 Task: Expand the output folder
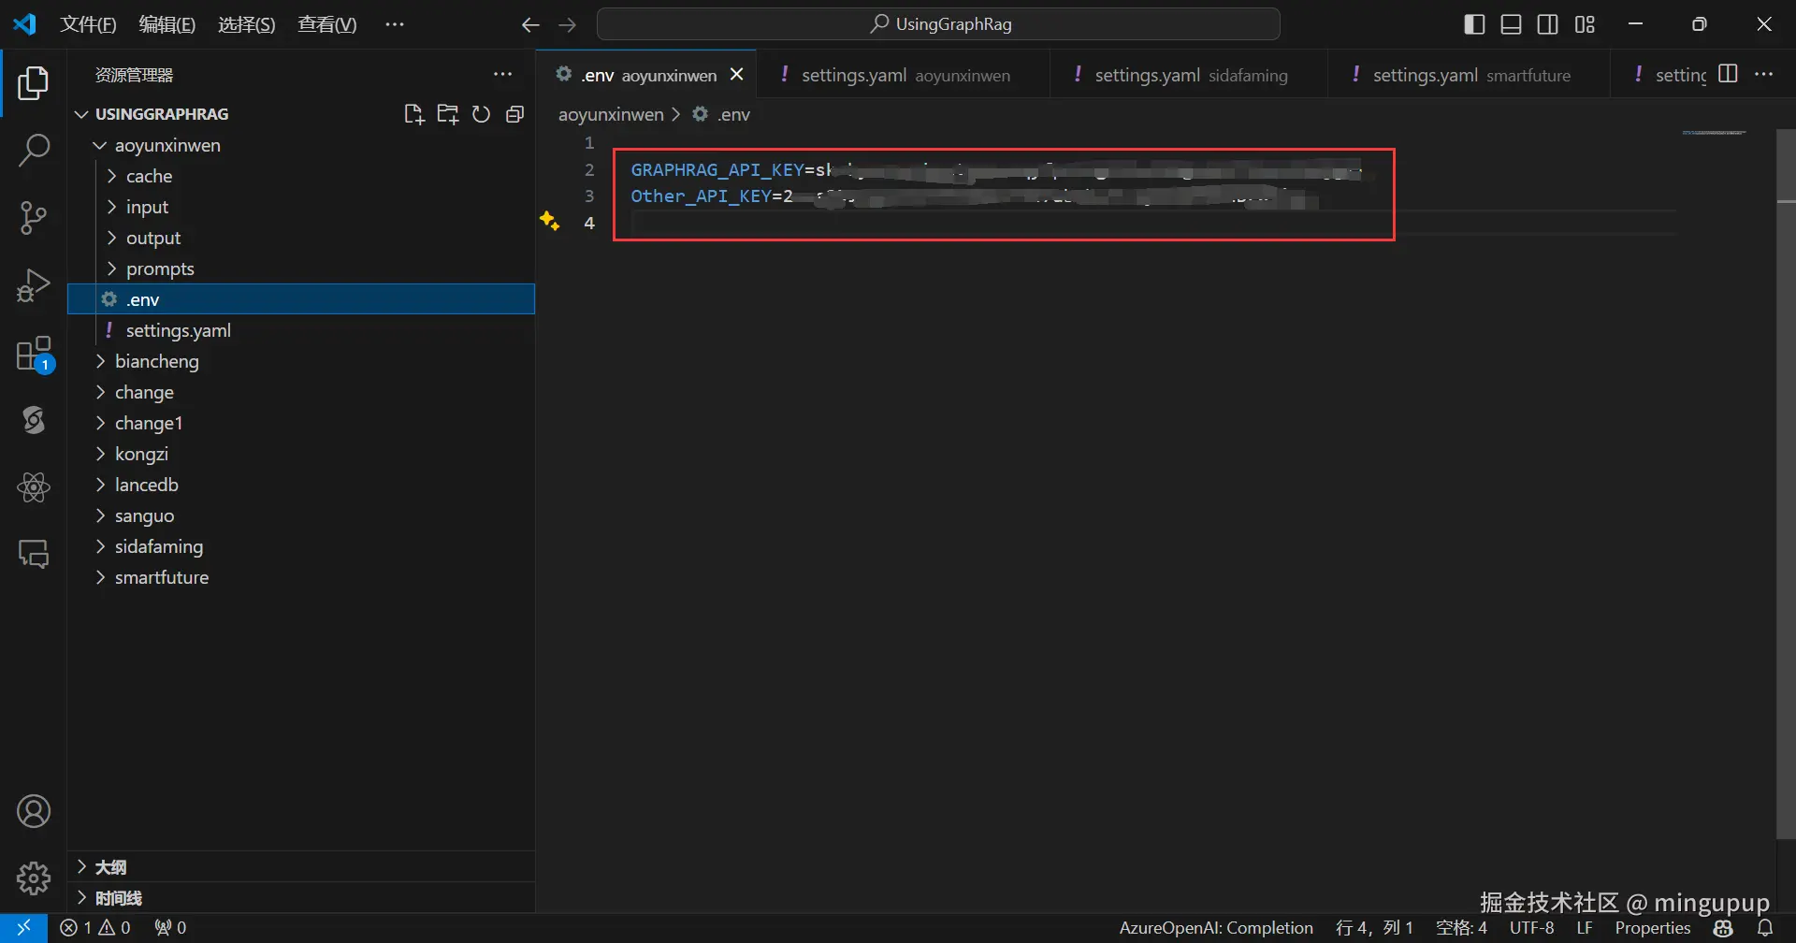point(111,239)
